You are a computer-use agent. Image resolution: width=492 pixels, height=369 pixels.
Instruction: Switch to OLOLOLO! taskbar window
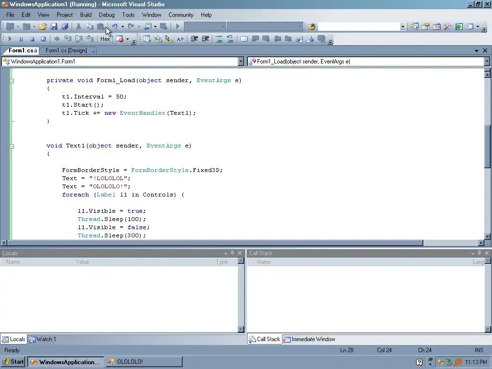coord(144,362)
